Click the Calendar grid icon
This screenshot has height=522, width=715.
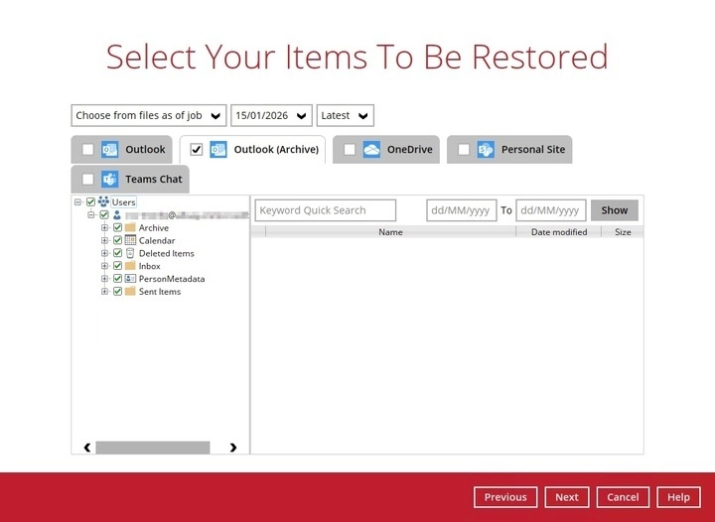click(x=130, y=240)
